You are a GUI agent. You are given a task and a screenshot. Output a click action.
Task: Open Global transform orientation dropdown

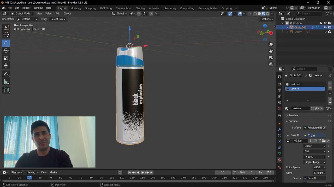[x=120, y=14]
